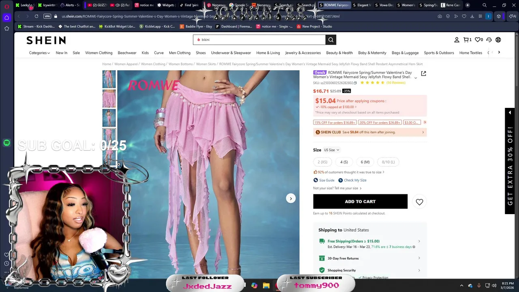Open the customer support headset icon
519x292 pixels.
point(489,40)
